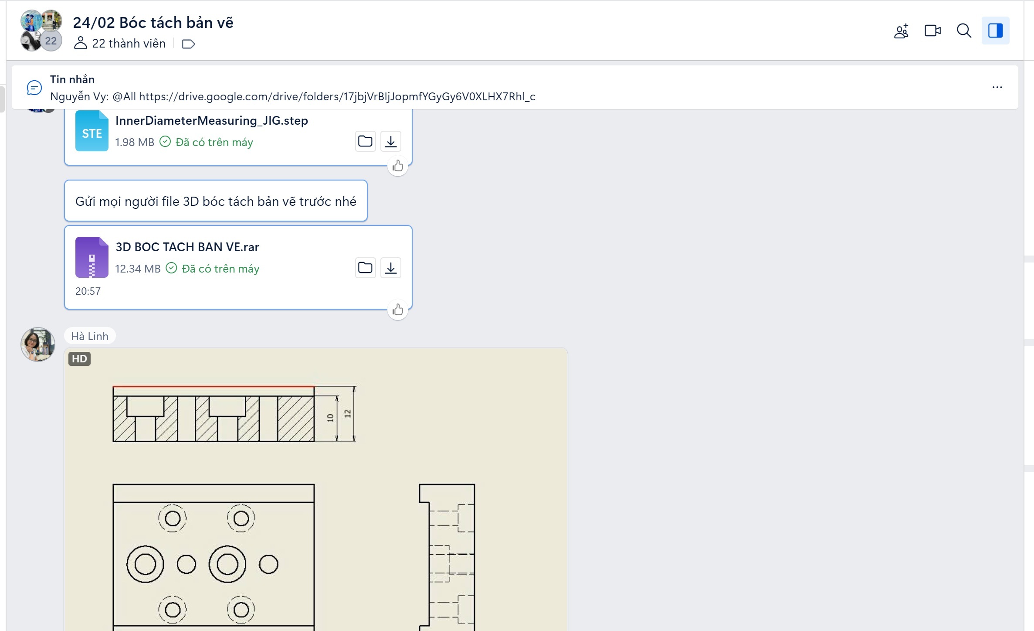
Task: Click the STE file type icon
Action: (92, 131)
